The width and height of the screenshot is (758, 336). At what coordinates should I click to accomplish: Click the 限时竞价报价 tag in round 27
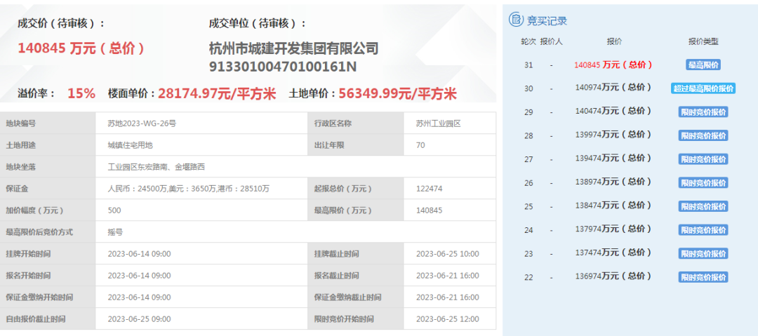[703, 159]
